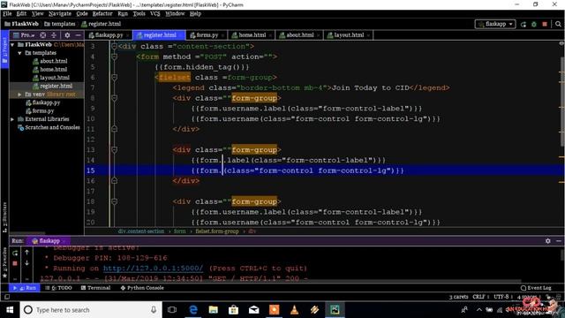Open Project panel settings gear
The image size is (565, 318).
[x=67, y=35]
